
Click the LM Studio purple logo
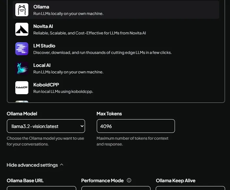[x=22, y=49]
